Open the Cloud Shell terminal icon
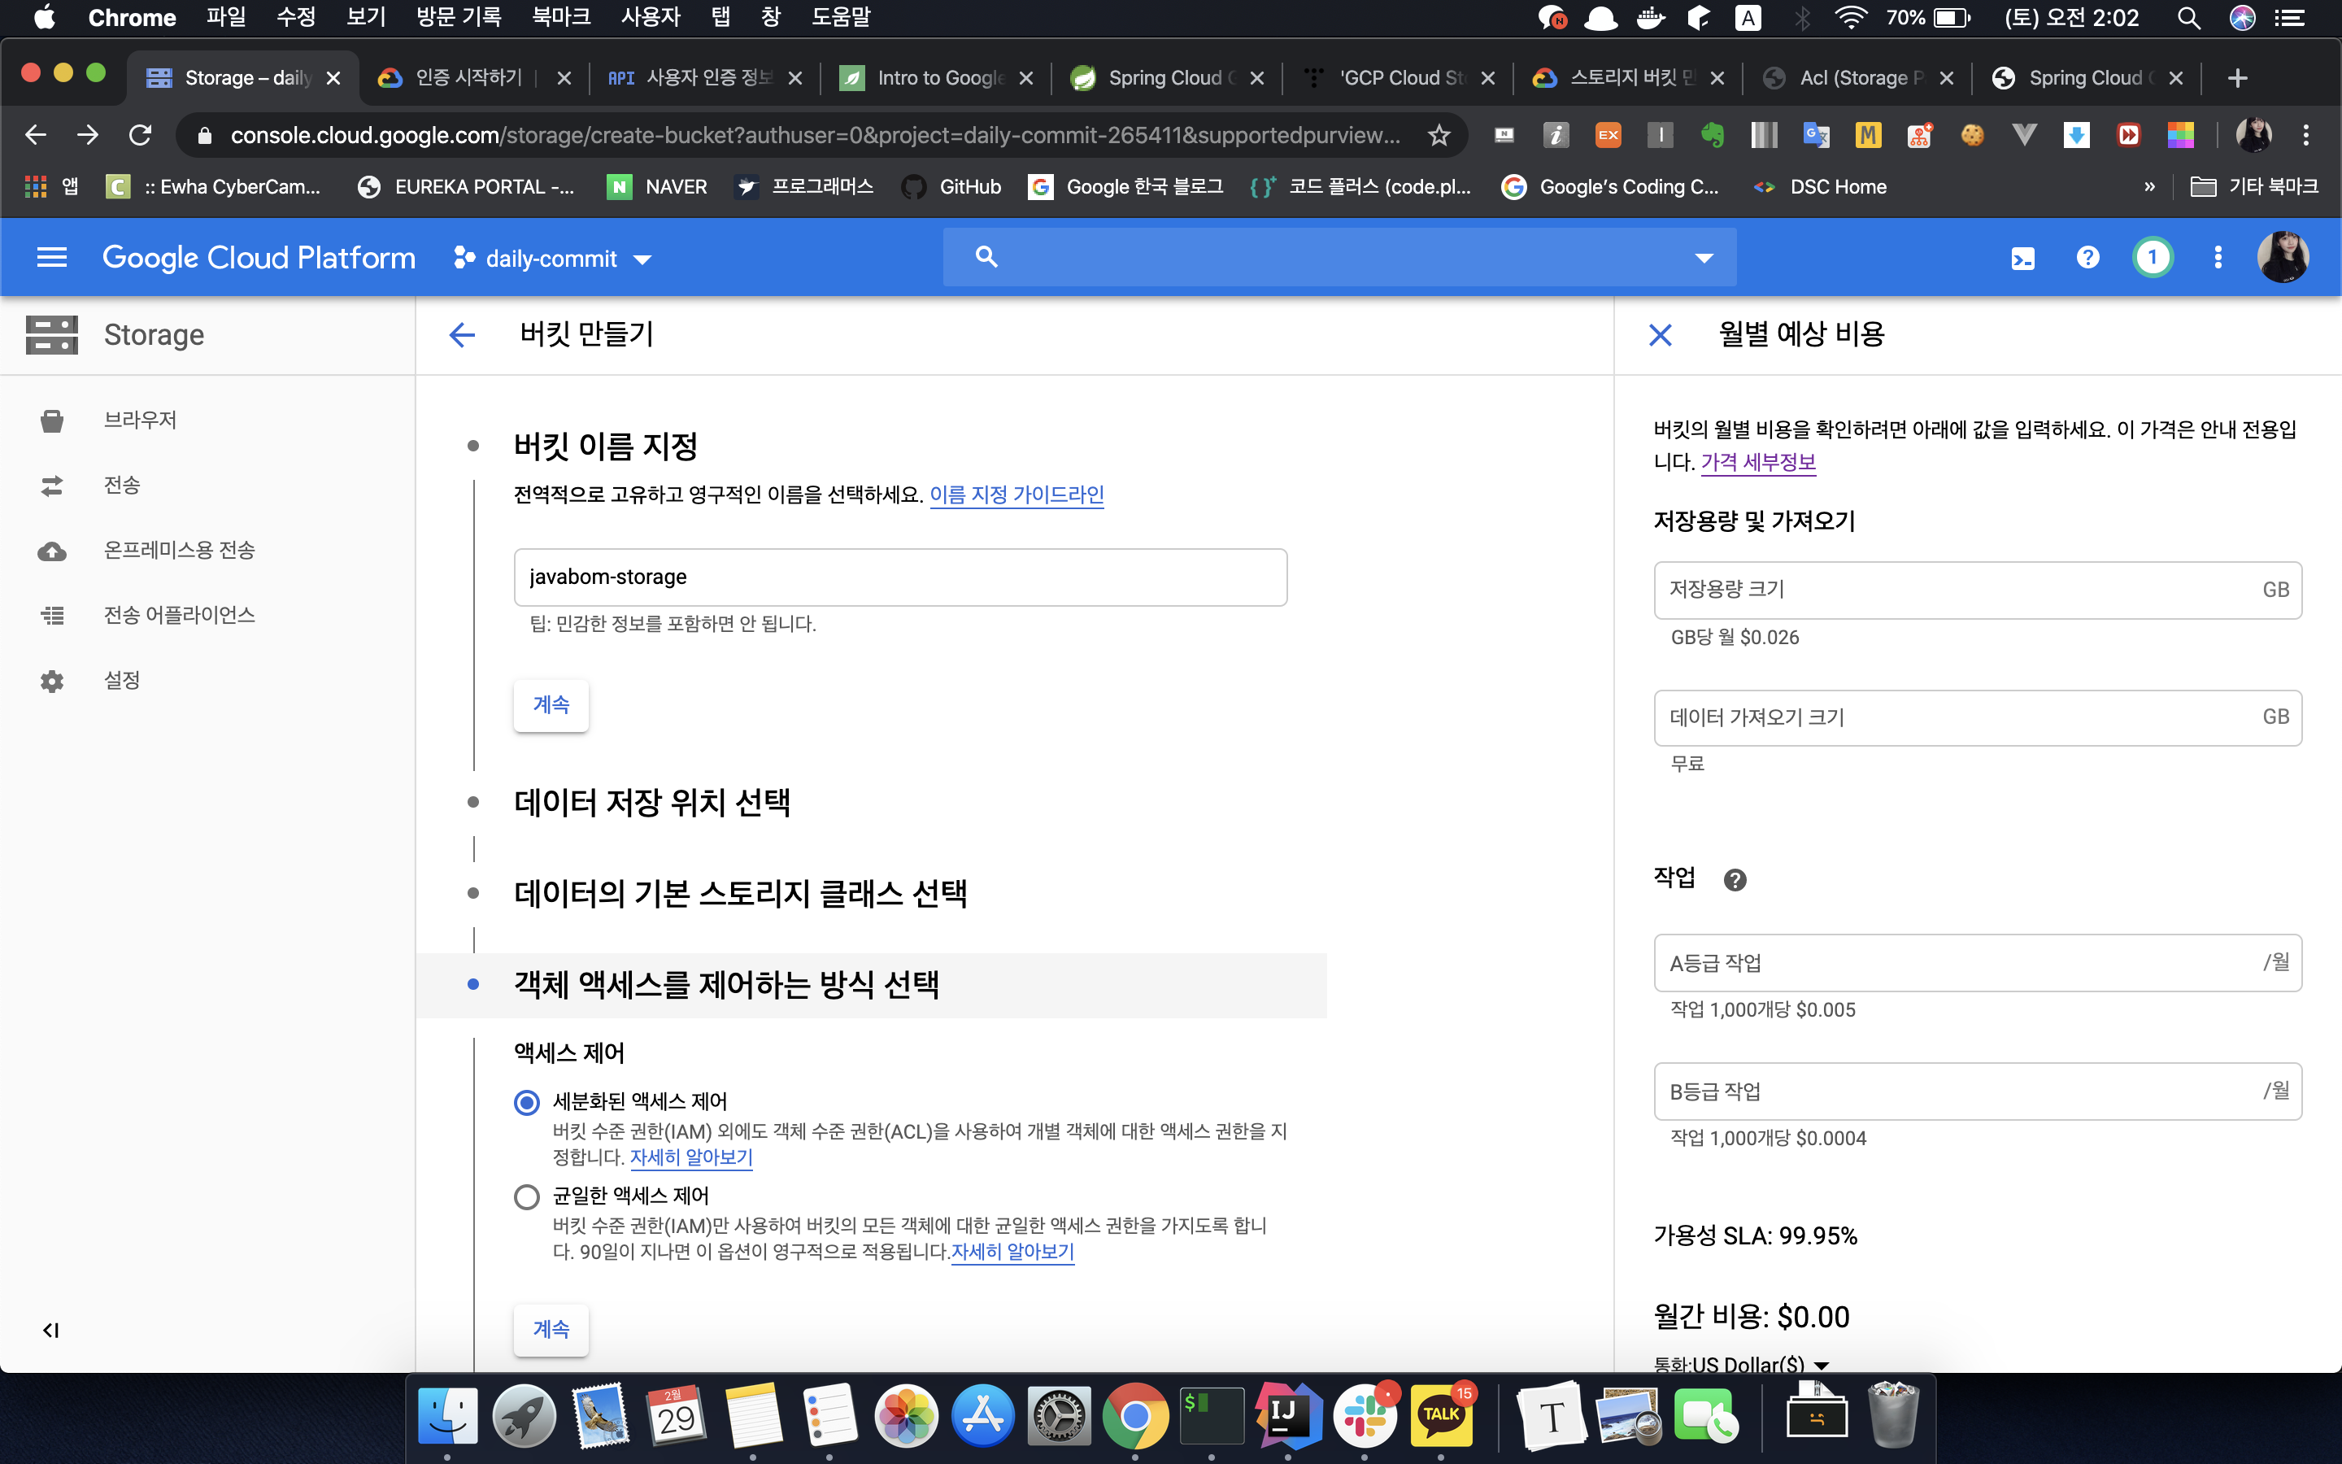Screen dimensions: 2342x1464 [x=2022, y=258]
